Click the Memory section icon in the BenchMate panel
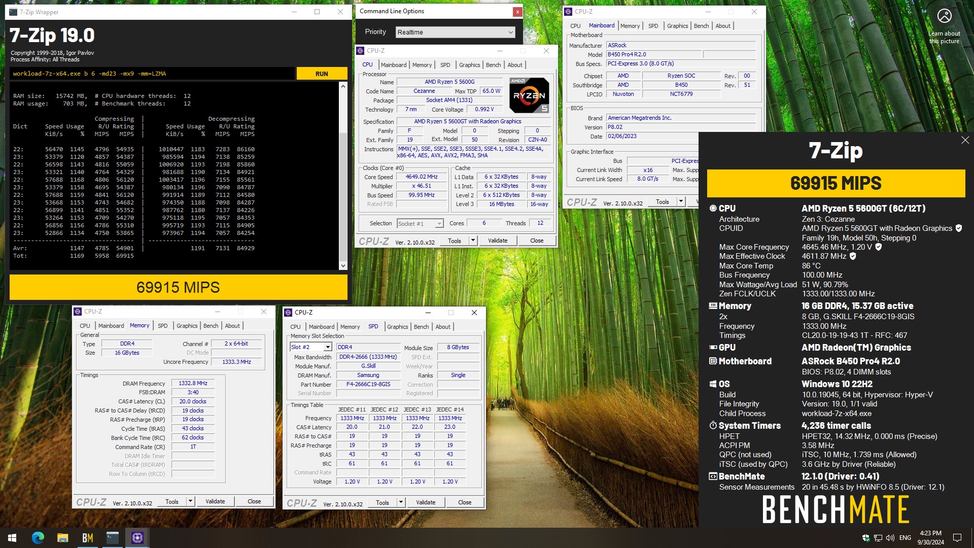 coord(713,306)
